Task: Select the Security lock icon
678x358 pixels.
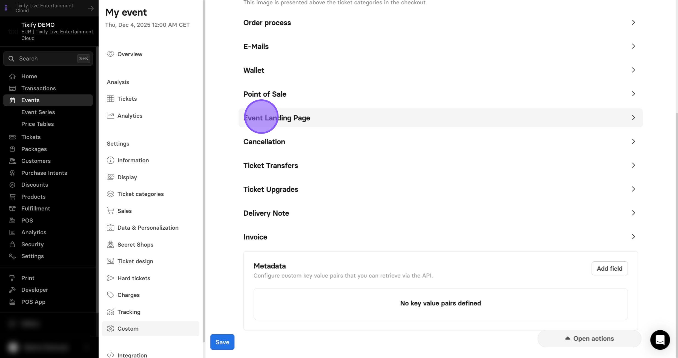Action: (x=12, y=244)
